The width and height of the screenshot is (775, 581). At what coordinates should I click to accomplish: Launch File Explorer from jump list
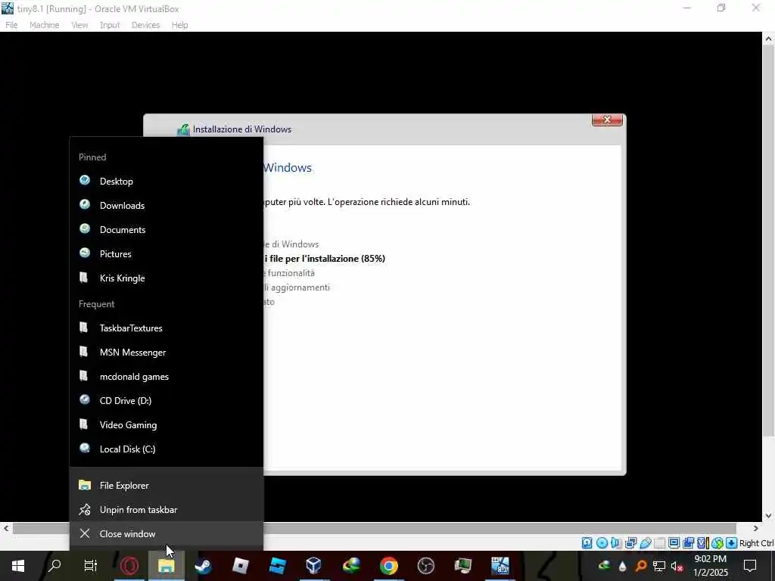coord(166,486)
